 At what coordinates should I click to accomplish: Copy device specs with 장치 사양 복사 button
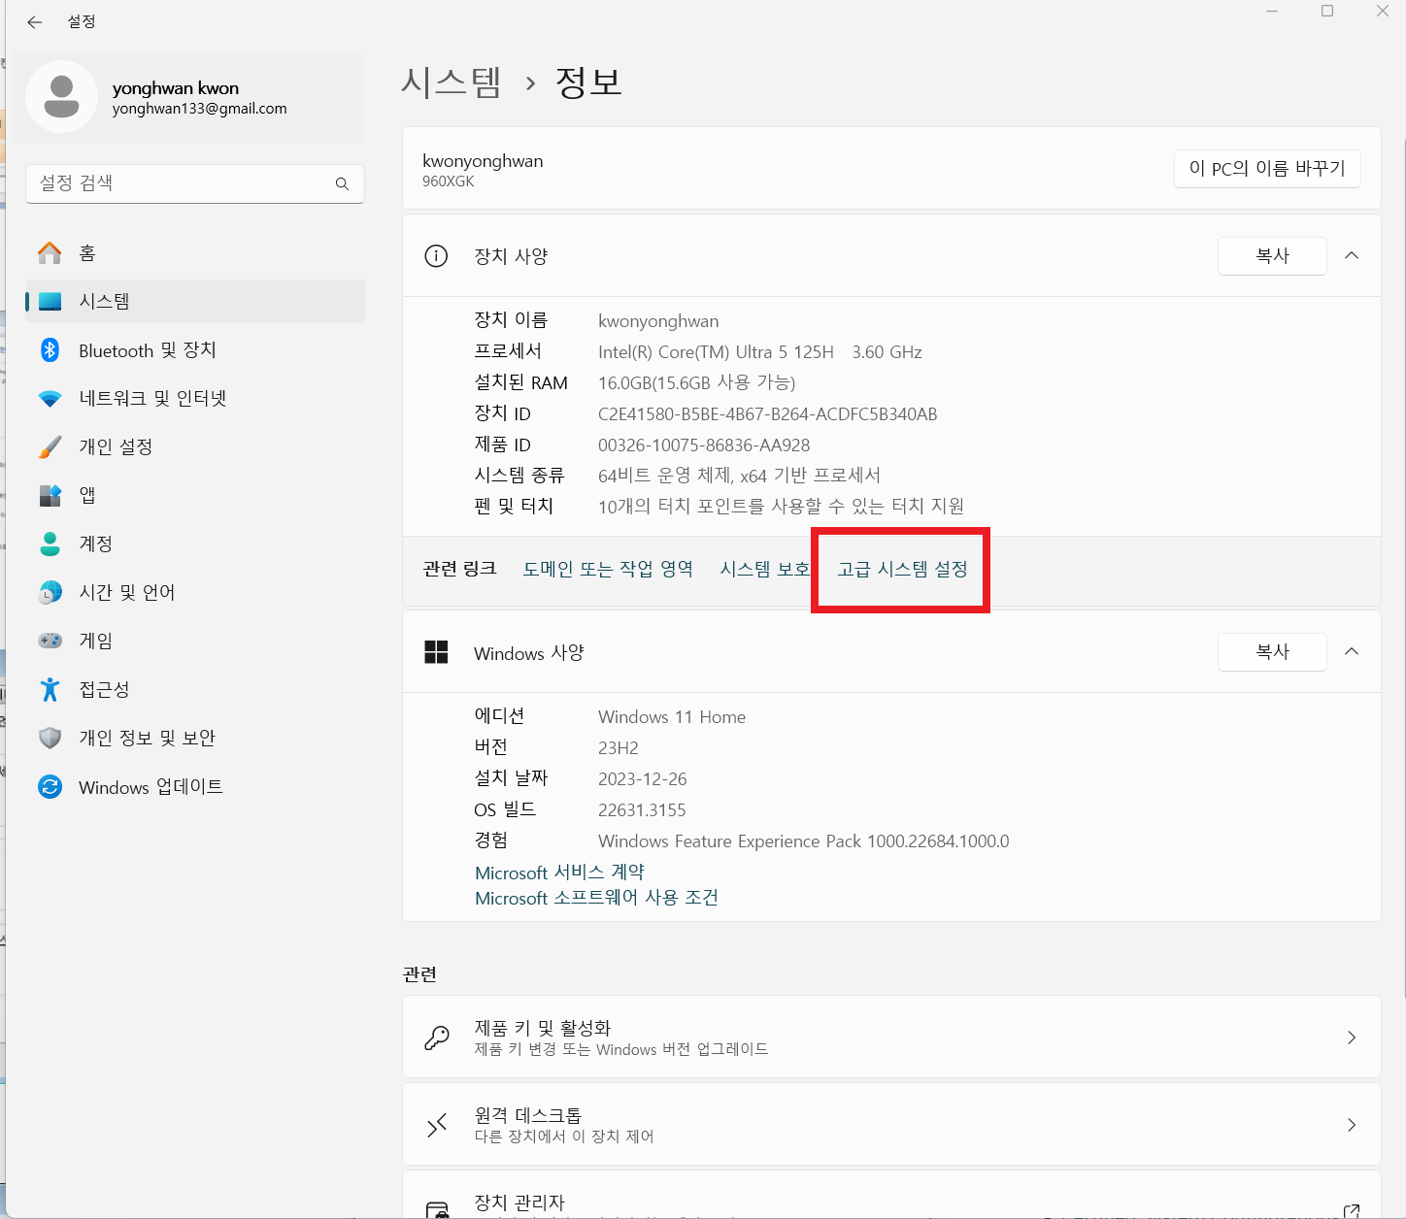pos(1272,255)
